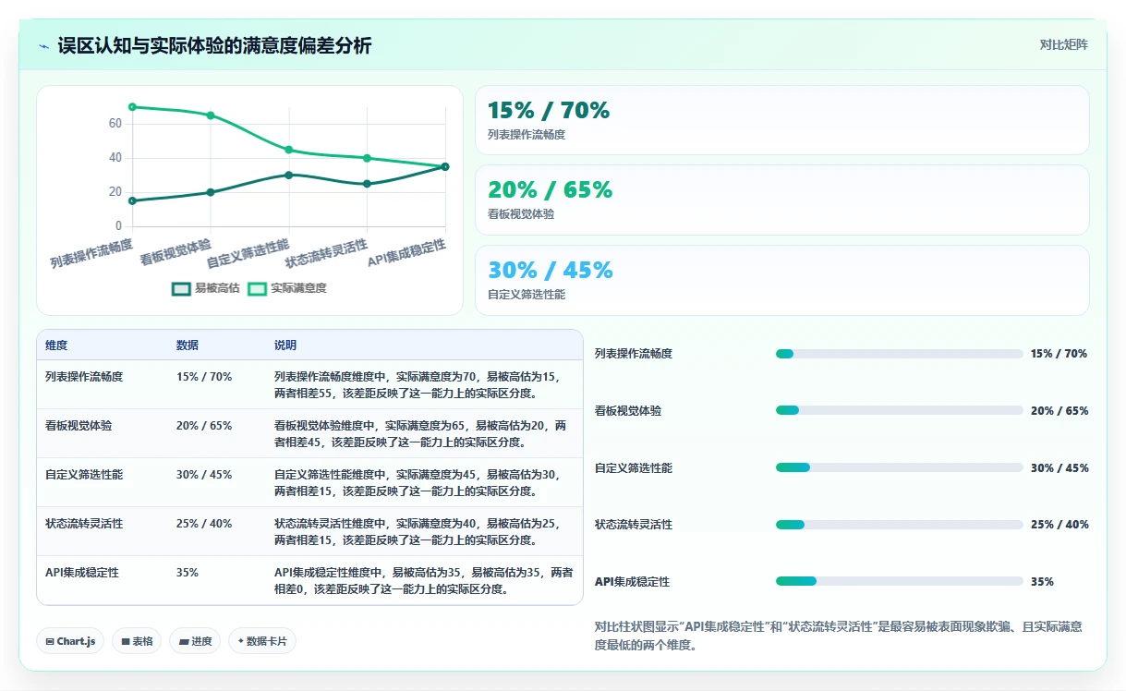Click the 状态流转灵活性 progress bar
Image resolution: width=1126 pixels, height=691 pixels.
pyautogui.click(x=899, y=525)
